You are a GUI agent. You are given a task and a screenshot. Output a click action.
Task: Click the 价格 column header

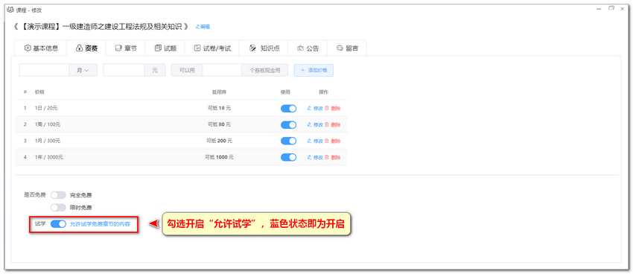(39, 92)
